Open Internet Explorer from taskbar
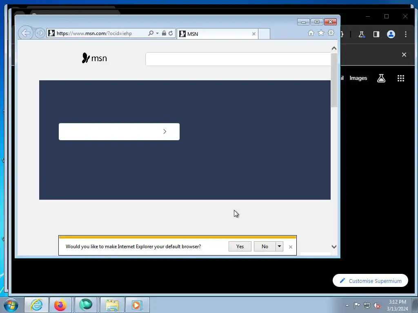418x313 pixels. tap(36, 305)
